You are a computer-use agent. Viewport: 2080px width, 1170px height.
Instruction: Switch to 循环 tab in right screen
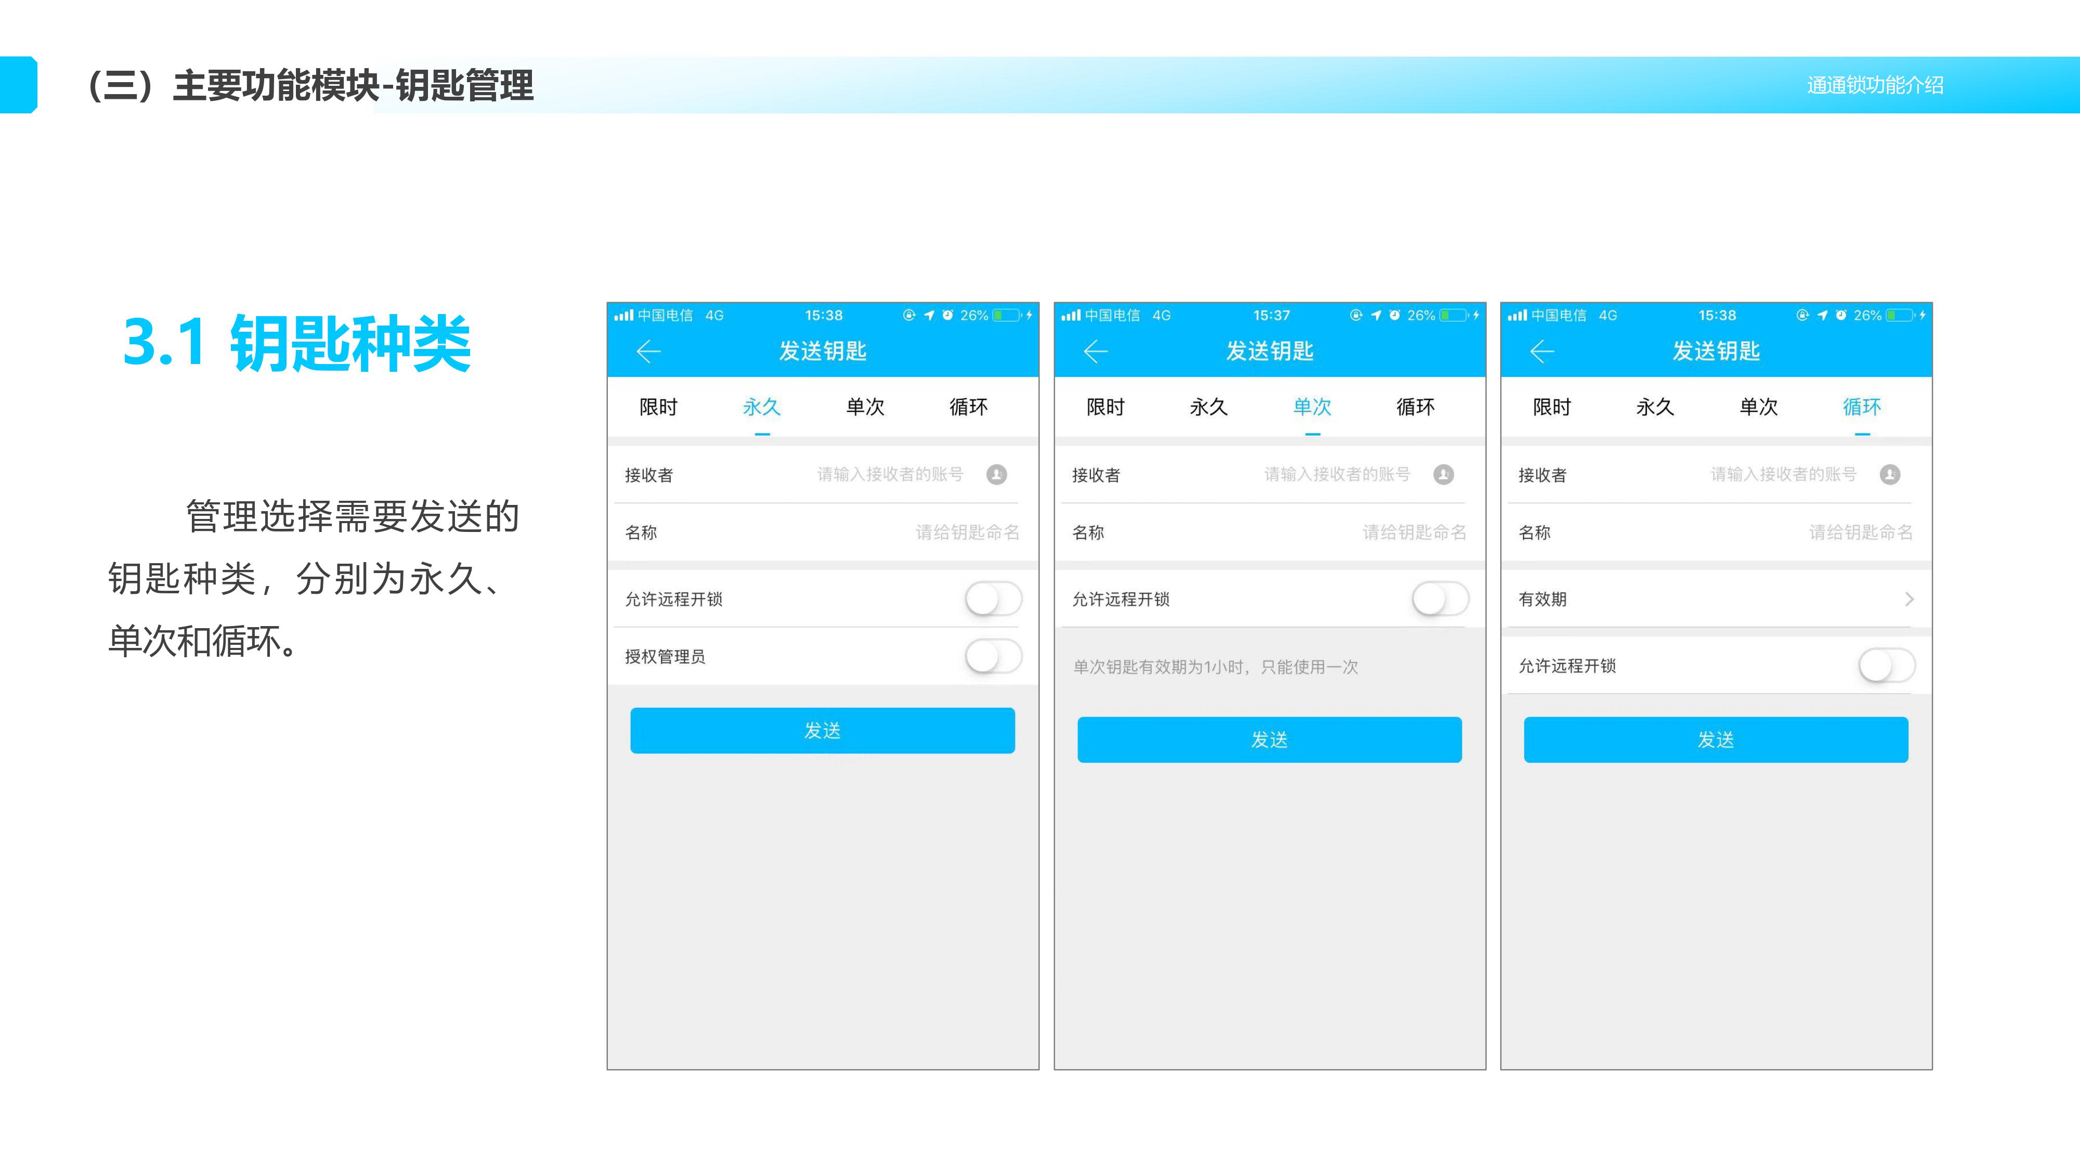point(1861,407)
